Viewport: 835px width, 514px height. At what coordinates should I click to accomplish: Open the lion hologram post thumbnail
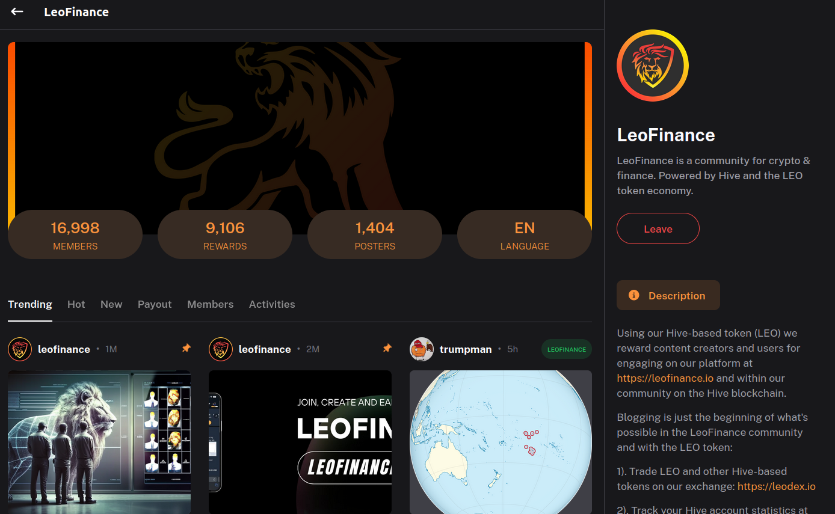point(99,442)
